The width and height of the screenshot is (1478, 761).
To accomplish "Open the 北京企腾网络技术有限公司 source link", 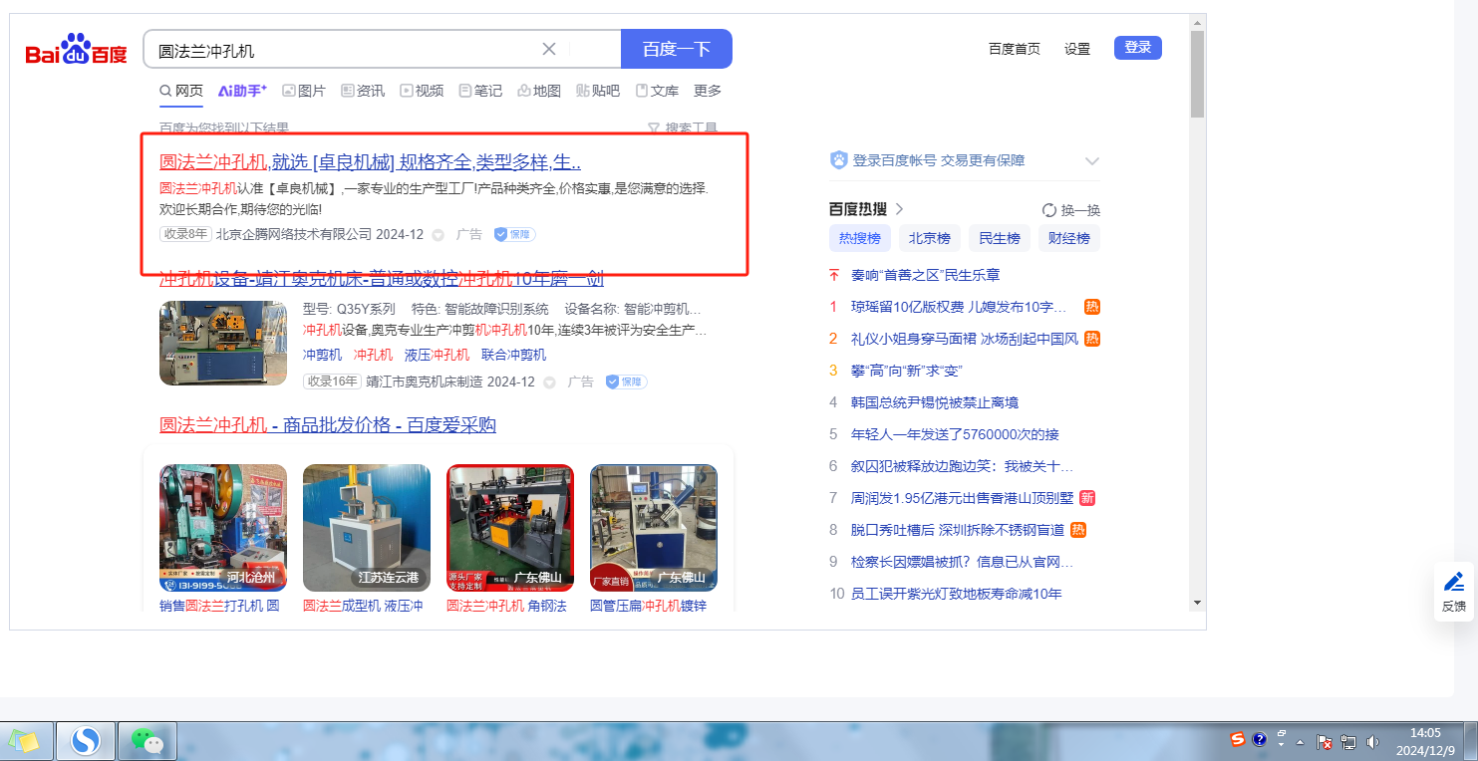I will click(x=294, y=234).
